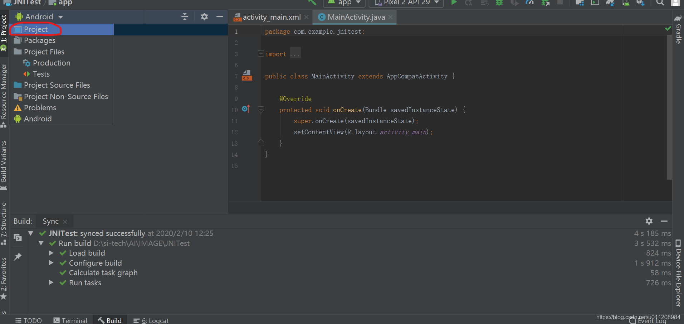This screenshot has height=324, width=684.
Task: Toggle the 1: Project side panel
Action: (4, 33)
